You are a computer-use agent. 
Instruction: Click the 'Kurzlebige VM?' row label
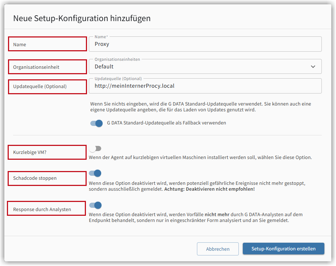(x=30, y=152)
